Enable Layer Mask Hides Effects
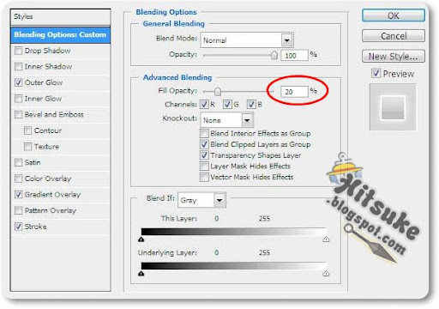 click(204, 167)
